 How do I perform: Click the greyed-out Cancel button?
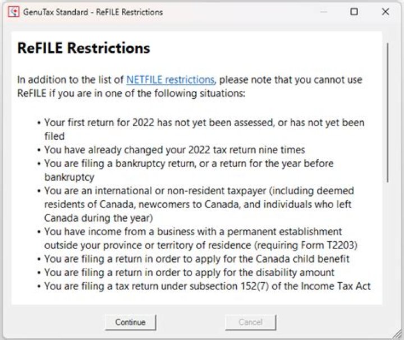250,322
